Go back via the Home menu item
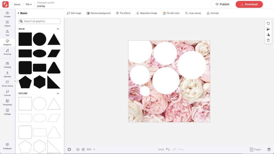 click(x=17, y=4)
